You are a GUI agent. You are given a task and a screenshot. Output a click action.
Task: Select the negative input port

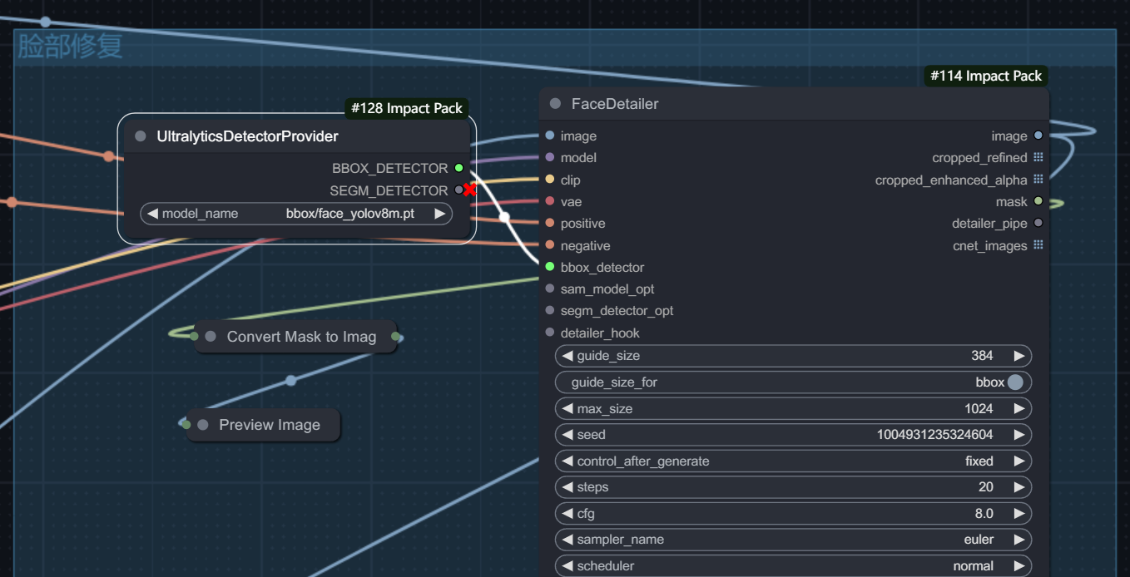550,245
